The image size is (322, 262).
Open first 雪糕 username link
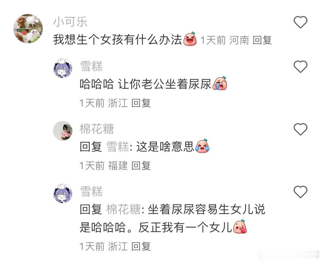pos(91,66)
